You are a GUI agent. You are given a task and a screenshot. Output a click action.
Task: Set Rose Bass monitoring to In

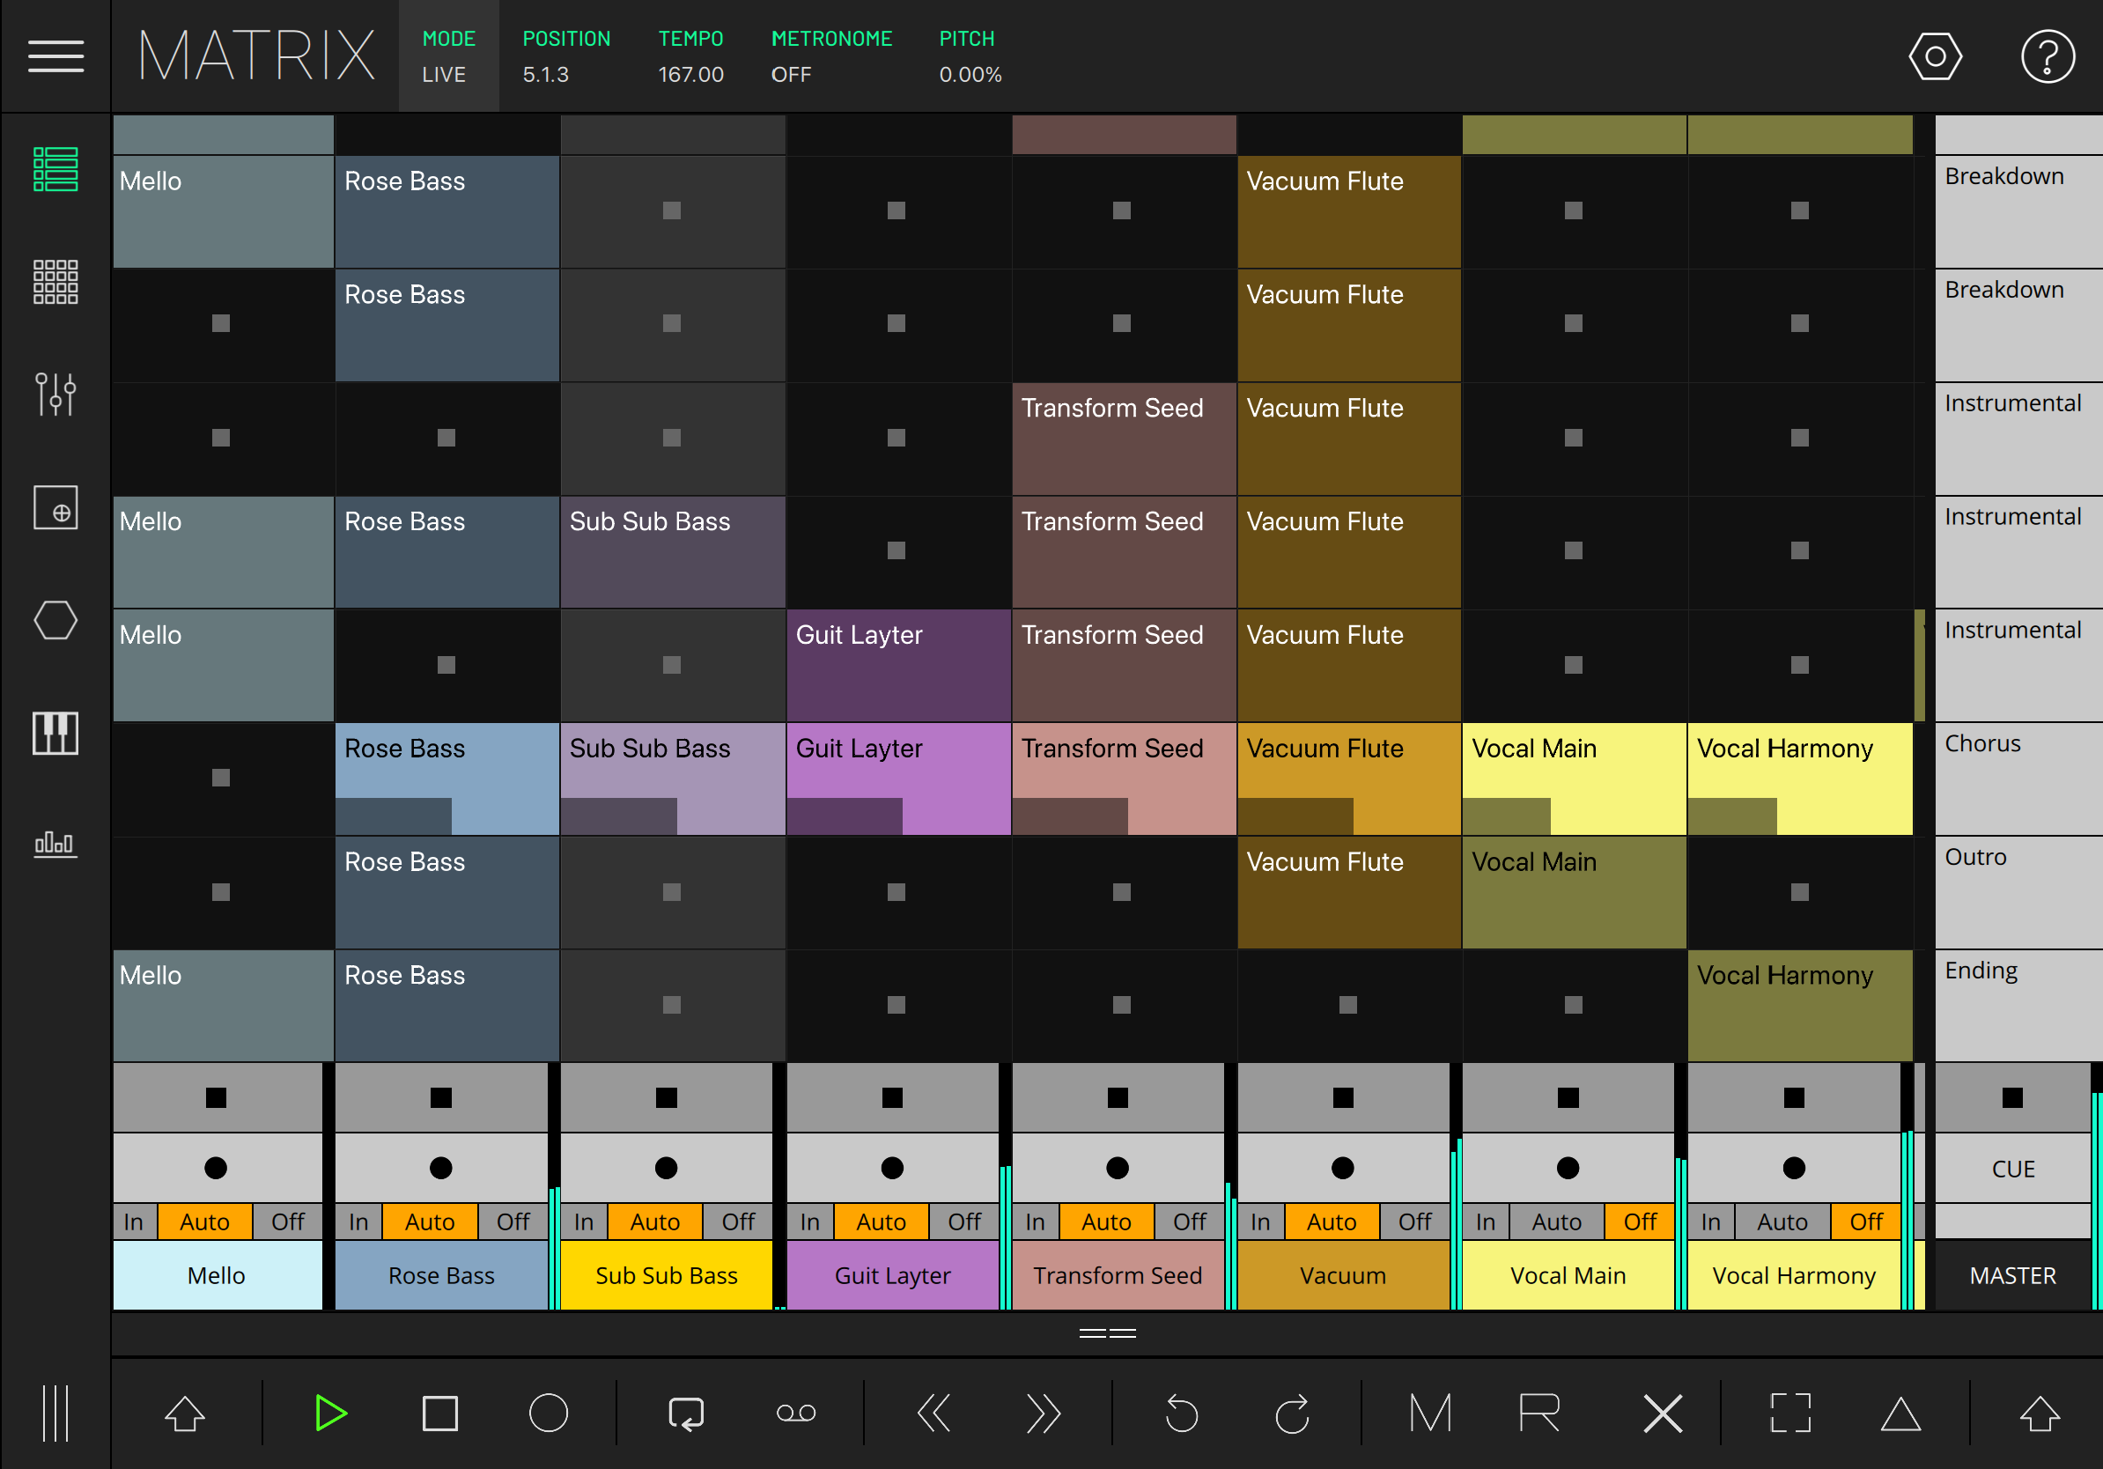358,1222
